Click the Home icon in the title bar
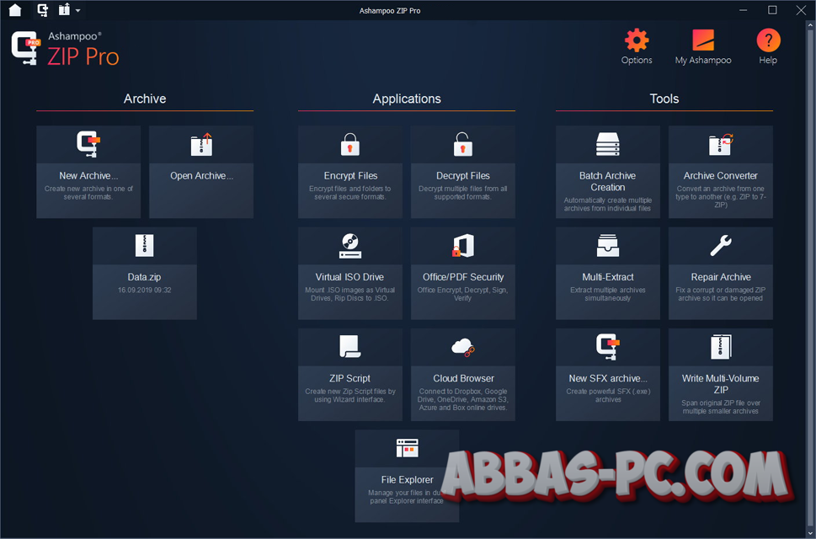This screenshot has height=539, width=816. [13, 10]
